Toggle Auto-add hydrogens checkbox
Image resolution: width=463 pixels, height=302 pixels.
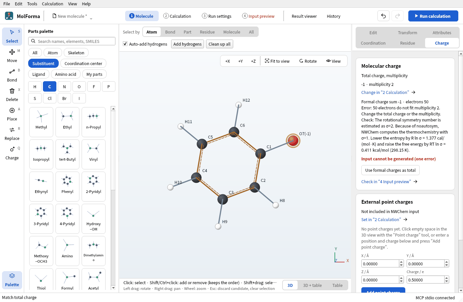(x=125, y=44)
